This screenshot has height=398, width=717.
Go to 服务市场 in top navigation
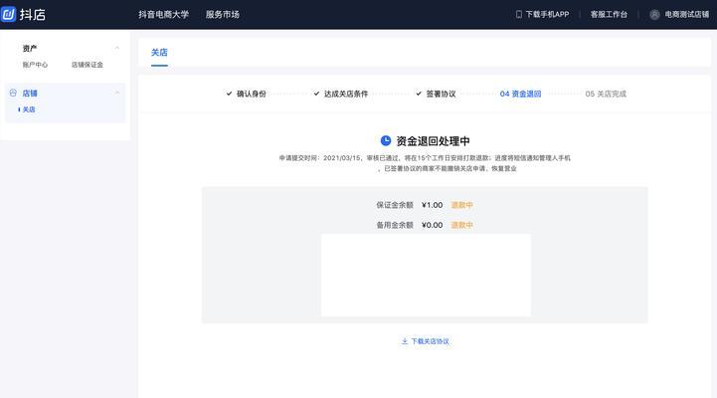[x=223, y=15]
